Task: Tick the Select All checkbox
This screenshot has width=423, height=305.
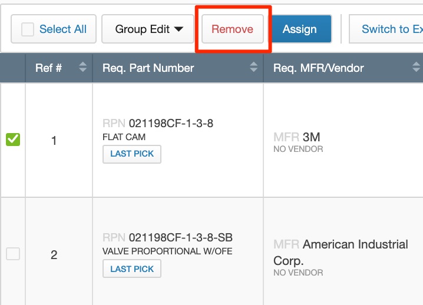Action: click(x=28, y=29)
